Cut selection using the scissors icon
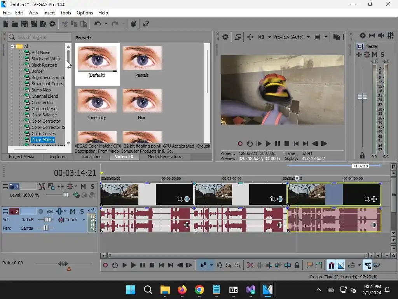398x299 pixels. point(65,24)
